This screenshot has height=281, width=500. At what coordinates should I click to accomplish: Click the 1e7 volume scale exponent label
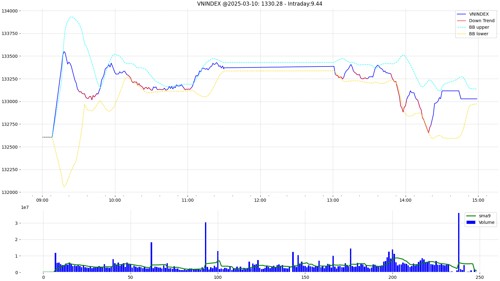25,208
